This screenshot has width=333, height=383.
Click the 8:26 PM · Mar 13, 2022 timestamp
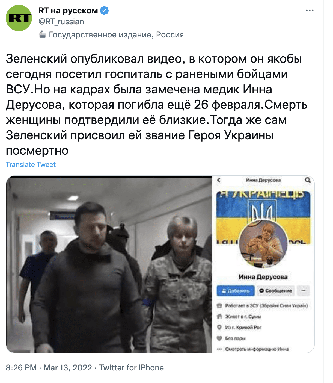click(x=49, y=368)
